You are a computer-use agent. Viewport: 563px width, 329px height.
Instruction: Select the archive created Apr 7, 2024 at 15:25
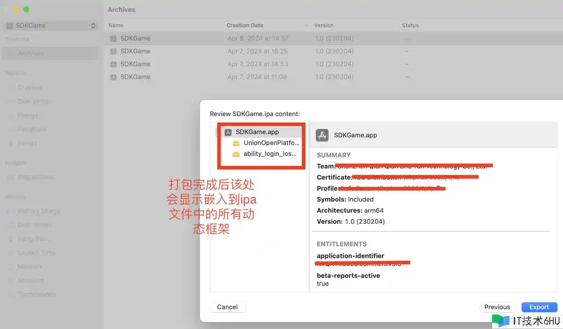click(333, 51)
